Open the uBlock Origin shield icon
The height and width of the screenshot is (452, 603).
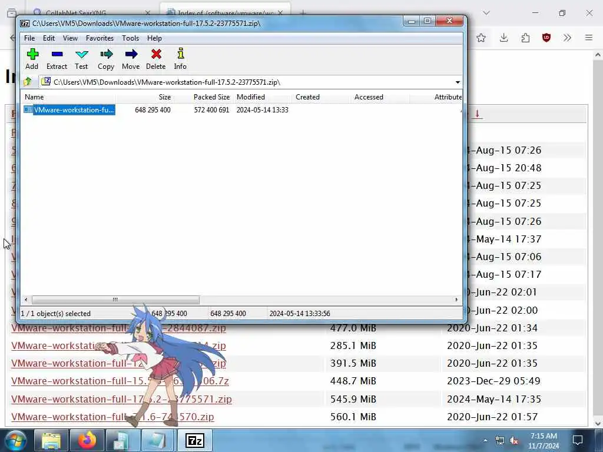pos(546,38)
